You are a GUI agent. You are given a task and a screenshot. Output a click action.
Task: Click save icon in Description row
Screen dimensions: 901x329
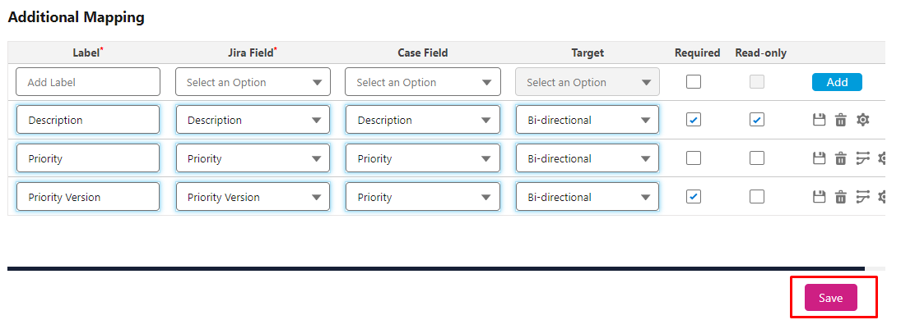click(x=819, y=120)
